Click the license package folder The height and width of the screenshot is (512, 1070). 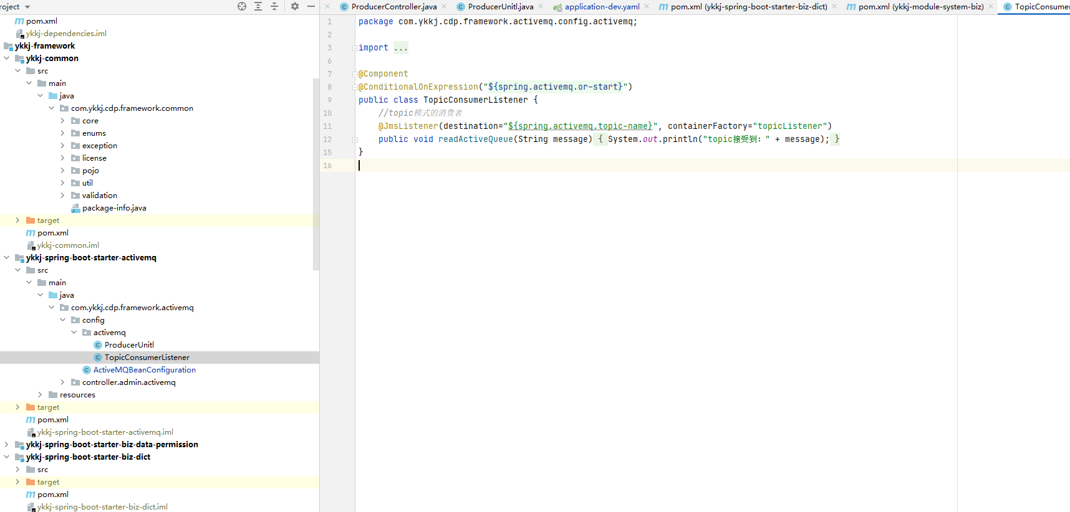pos(94,158)
